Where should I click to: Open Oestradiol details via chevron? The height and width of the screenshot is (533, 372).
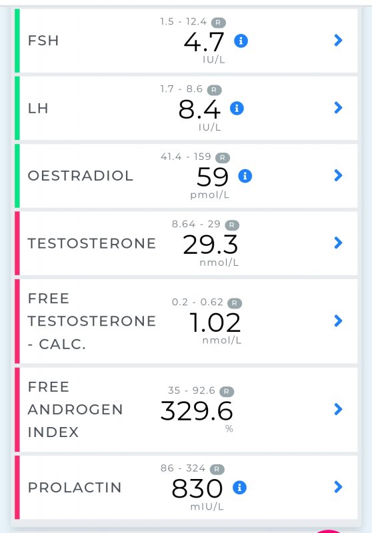tap(338, 175)
